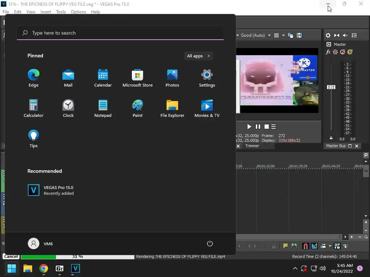Open Notepad
Screen dimensions: 370x277
(103, 108)
